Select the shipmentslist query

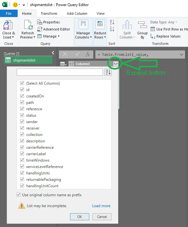tap(28, 60)
